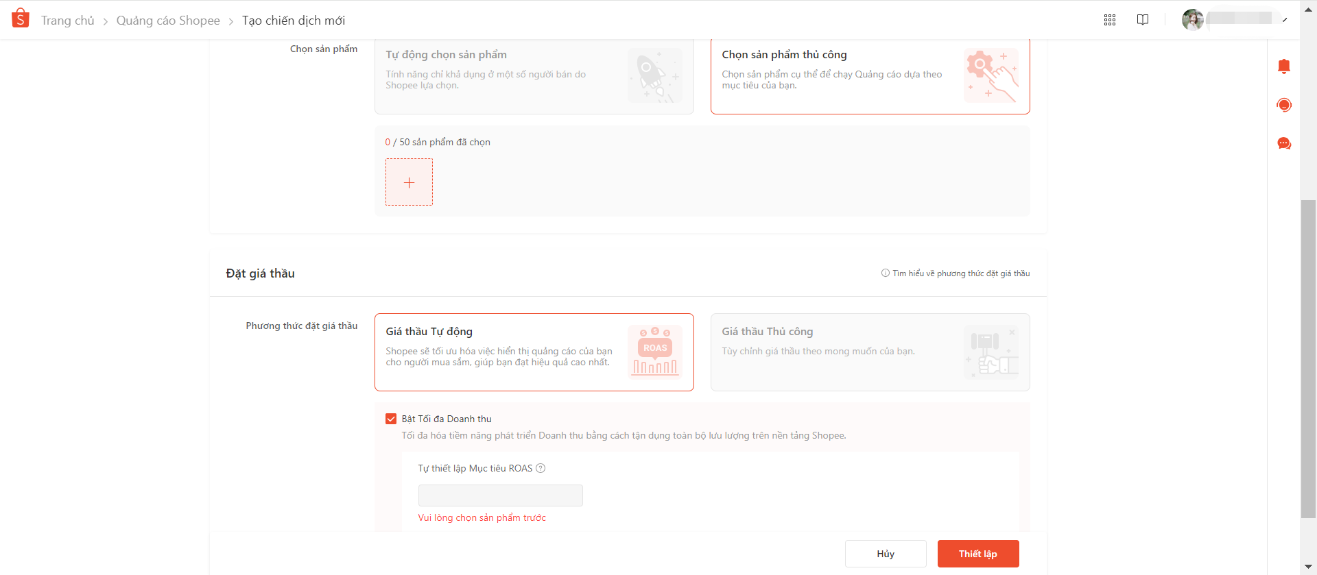Click the Thiết lập button
1317x575 pixels.
(978, 554)
